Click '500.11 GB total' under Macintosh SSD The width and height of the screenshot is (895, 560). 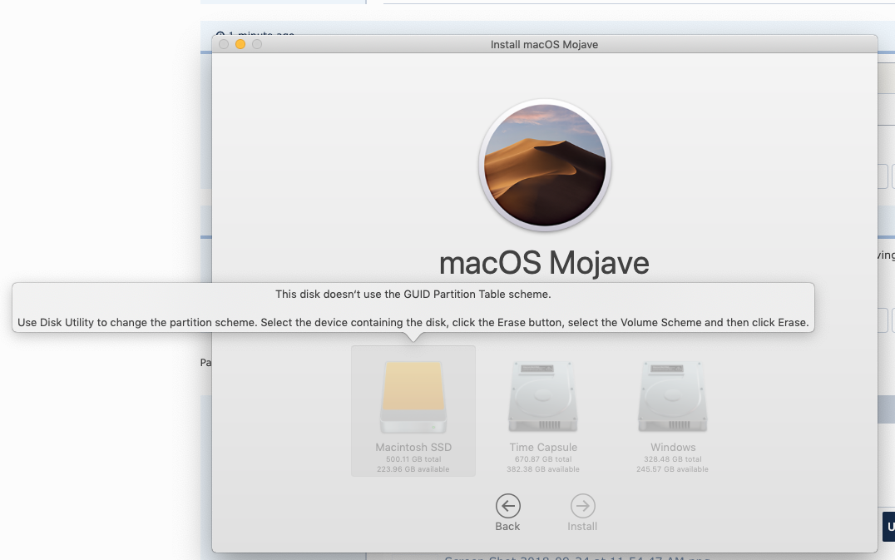413,459
